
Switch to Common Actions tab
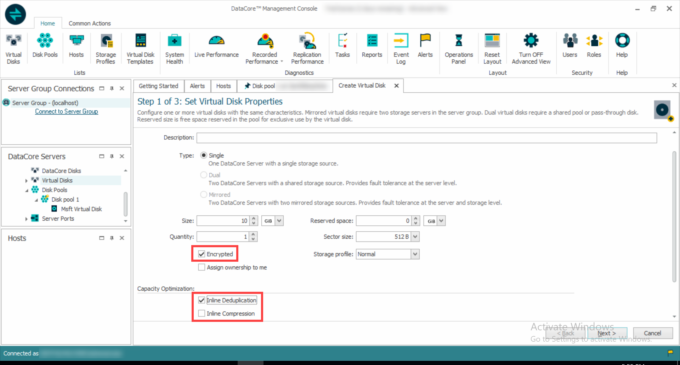(x=90, y=23)
